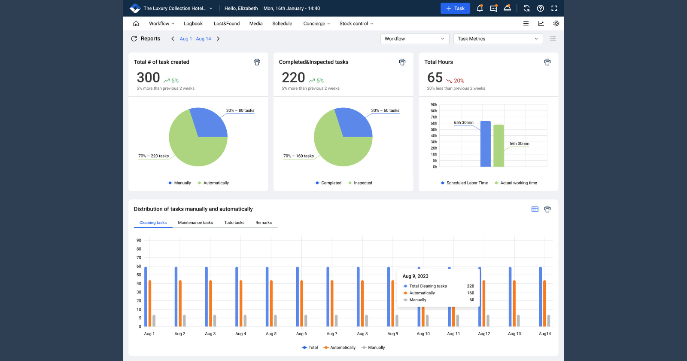Click the notification bell icon
Screen dimensions: 687x361
(x=480, y=8)
